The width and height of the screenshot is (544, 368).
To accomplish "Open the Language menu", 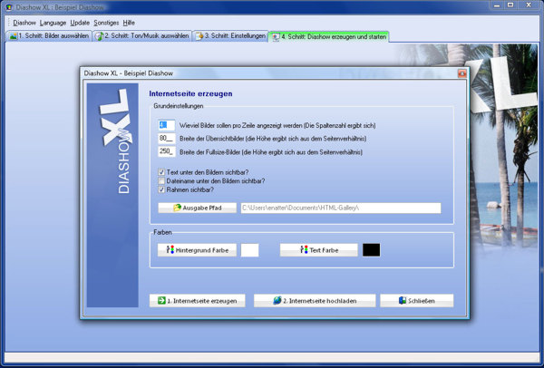I will pos(53,23).
